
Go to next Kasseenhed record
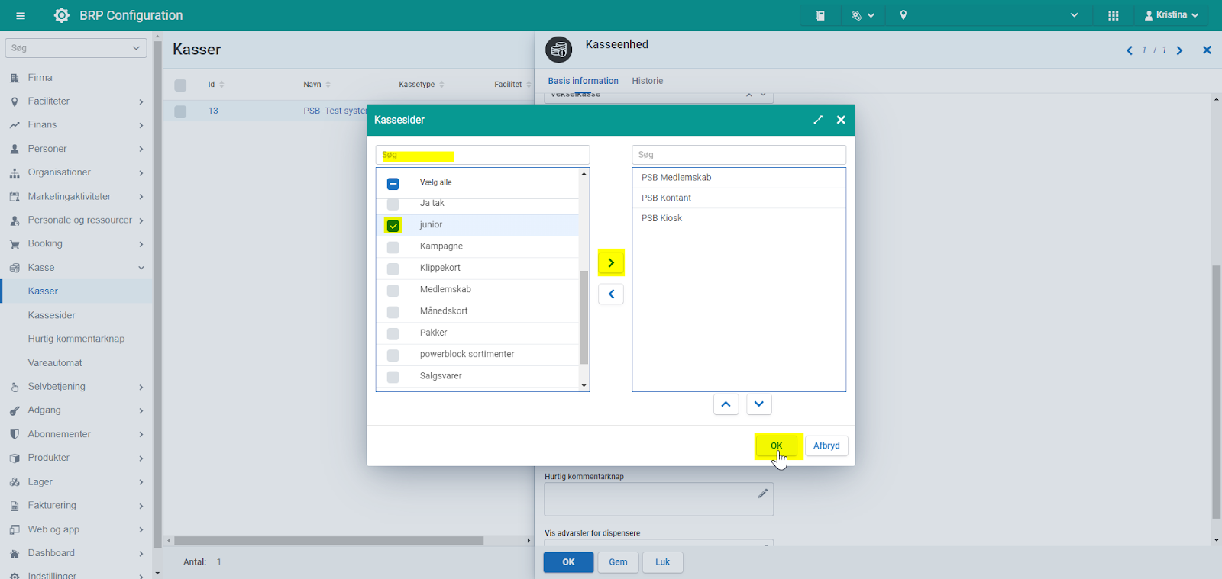(1179, 50)
